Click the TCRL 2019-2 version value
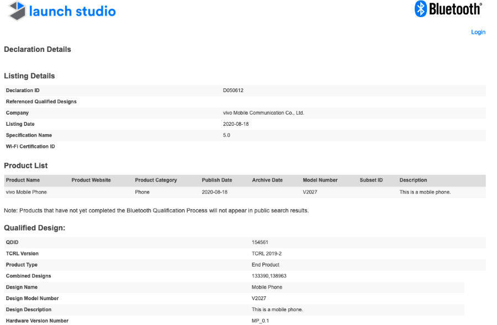 (266, 254)
